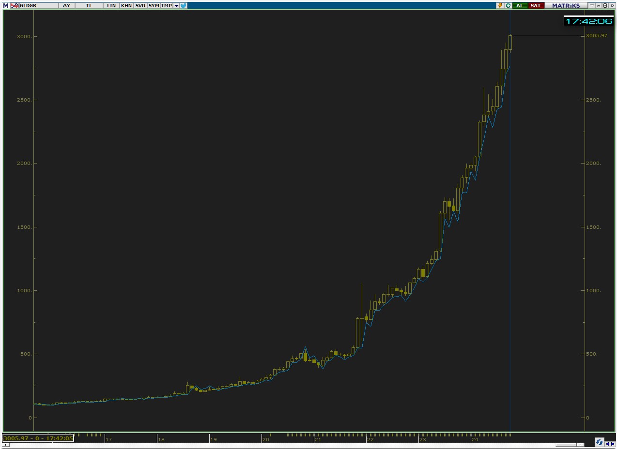
Task: Open the chart type icon beside GLDGR
Action: (15, 5)
